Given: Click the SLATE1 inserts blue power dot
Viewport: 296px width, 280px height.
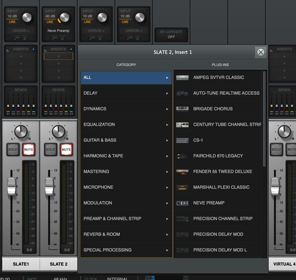Looking at the screenshot, I should pos(33,49).
